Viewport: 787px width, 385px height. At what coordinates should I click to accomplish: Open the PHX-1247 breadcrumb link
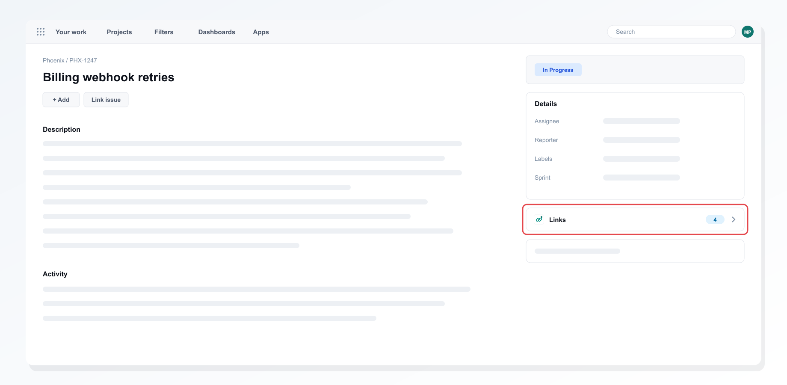point(83,60)
